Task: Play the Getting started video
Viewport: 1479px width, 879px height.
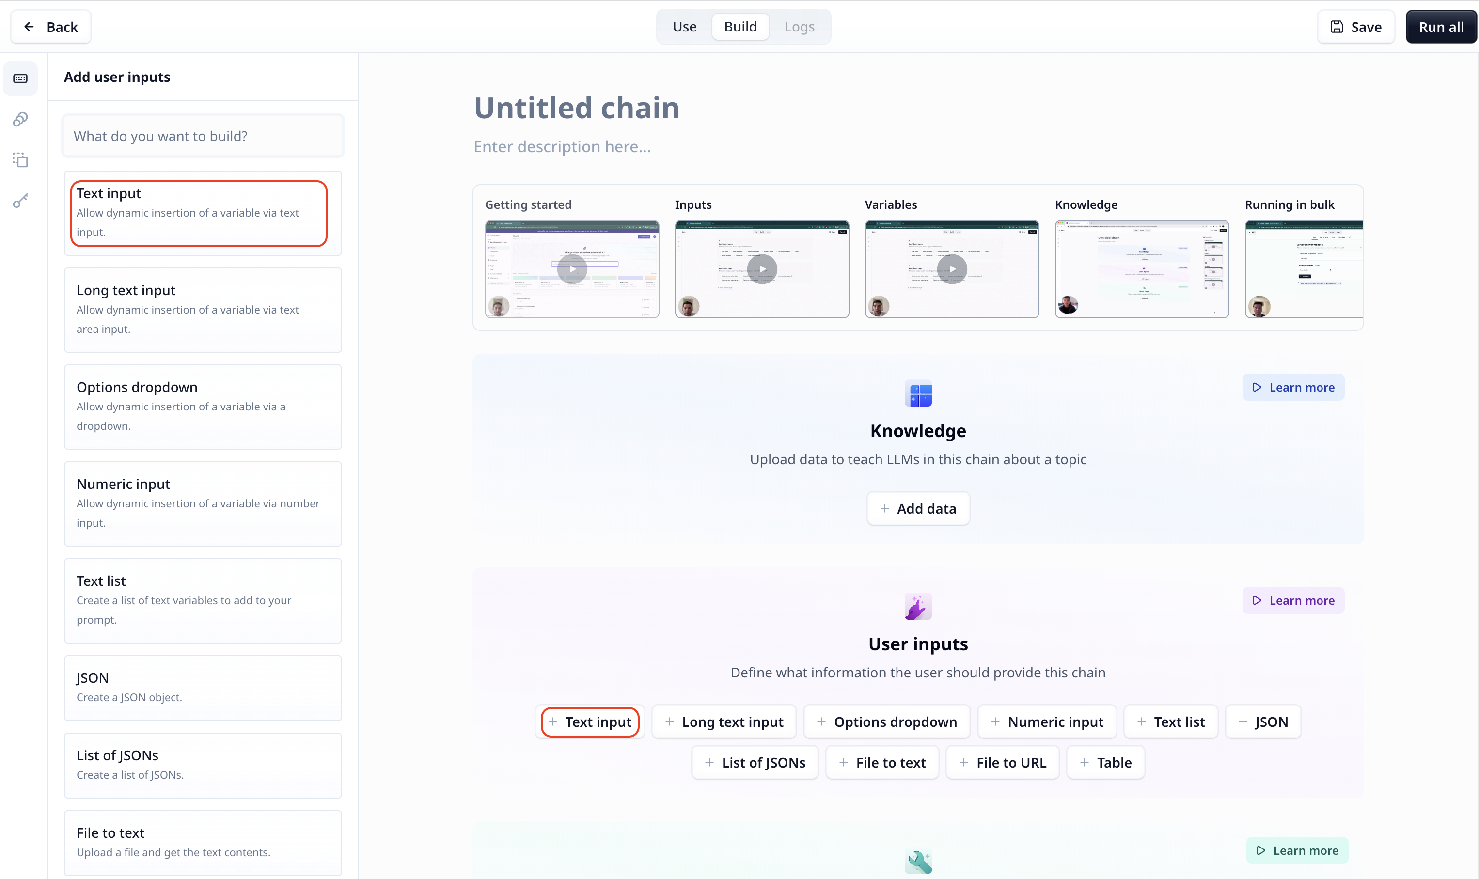Action: (x=572, y=269)
